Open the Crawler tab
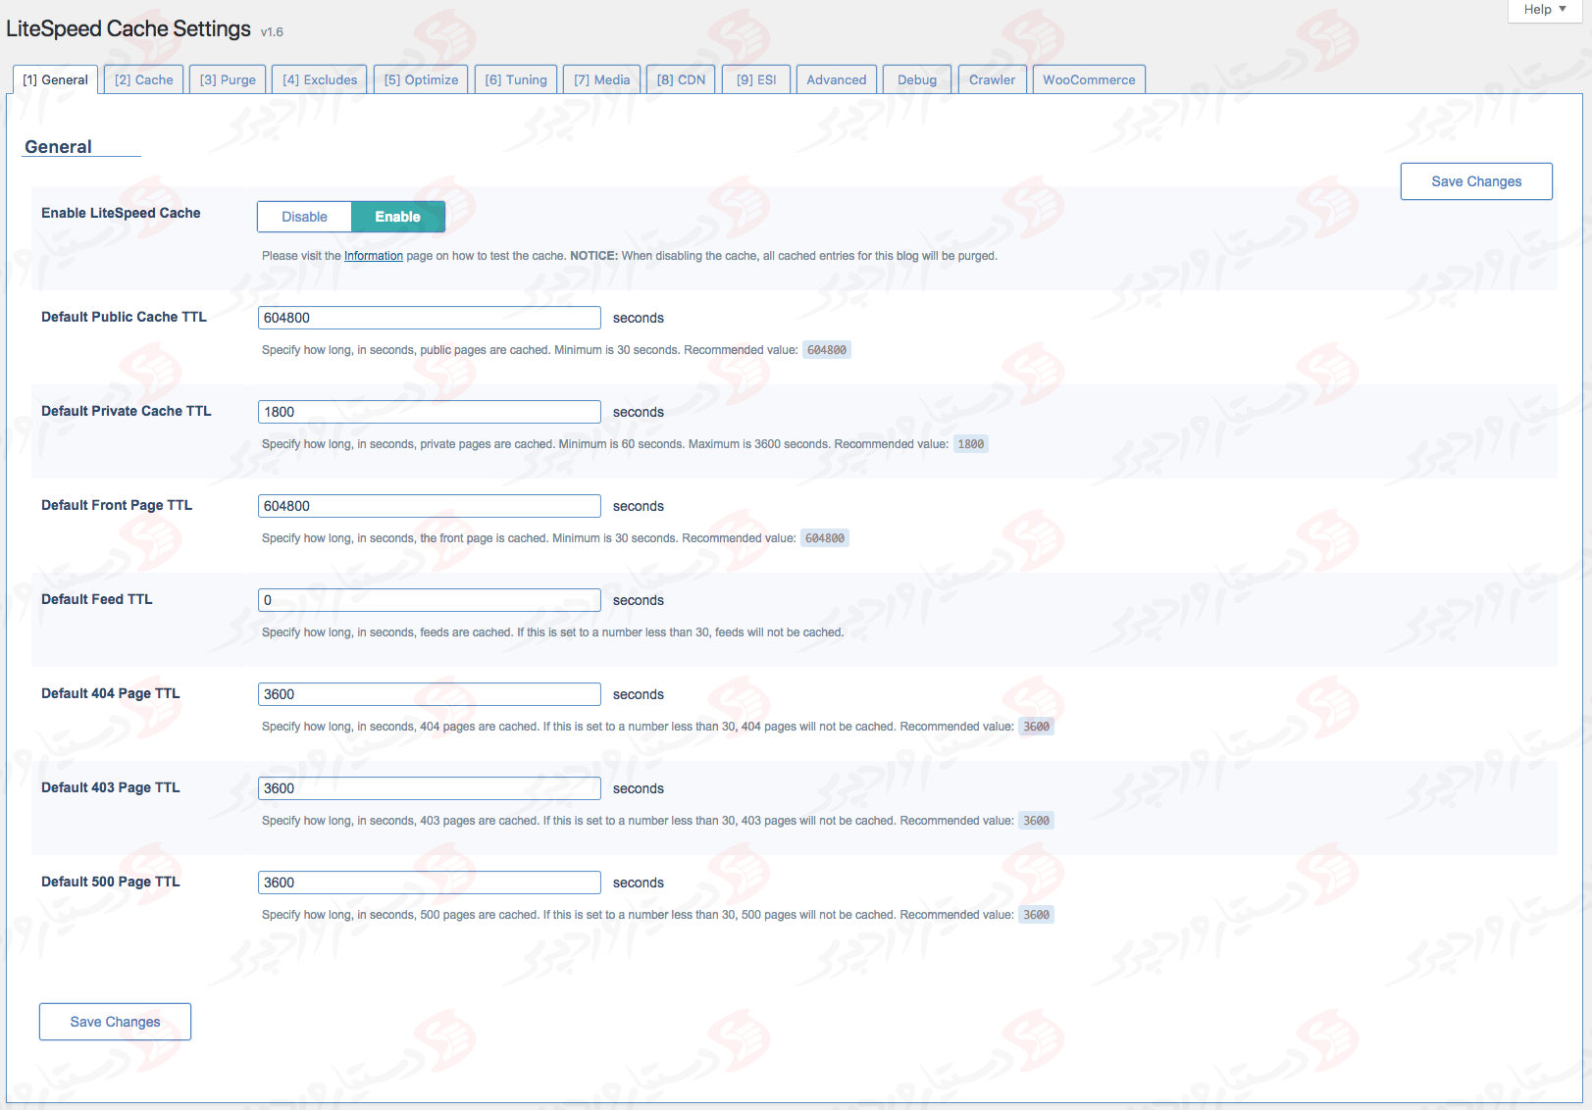Screen dimensions: 1592x1110 pos(992,80)
